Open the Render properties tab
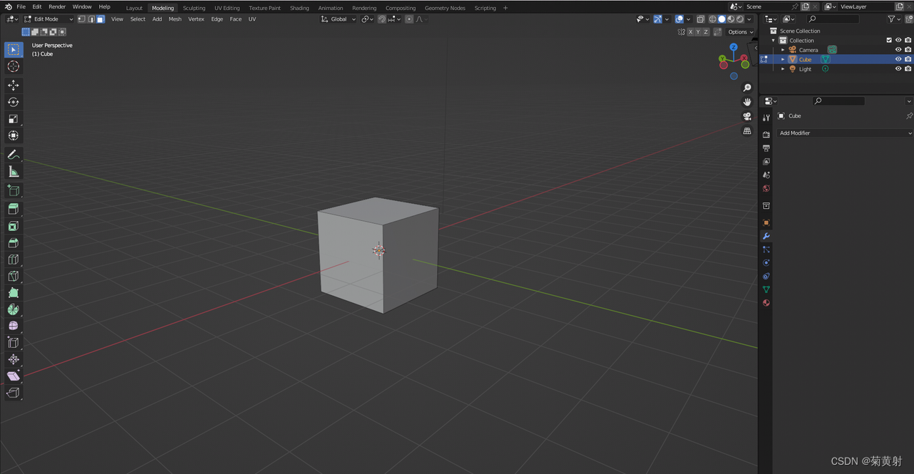Viewport: 914px width, 474px height. click(x=766, y=135)
